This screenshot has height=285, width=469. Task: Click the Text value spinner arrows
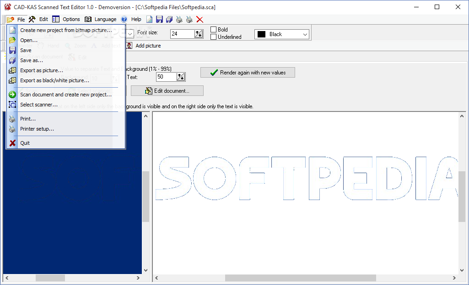point(181,77)
